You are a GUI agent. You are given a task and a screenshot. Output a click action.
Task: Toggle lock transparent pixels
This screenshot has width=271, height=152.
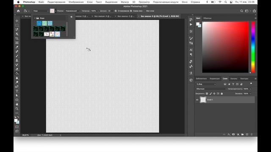click(x=207, y=94)
